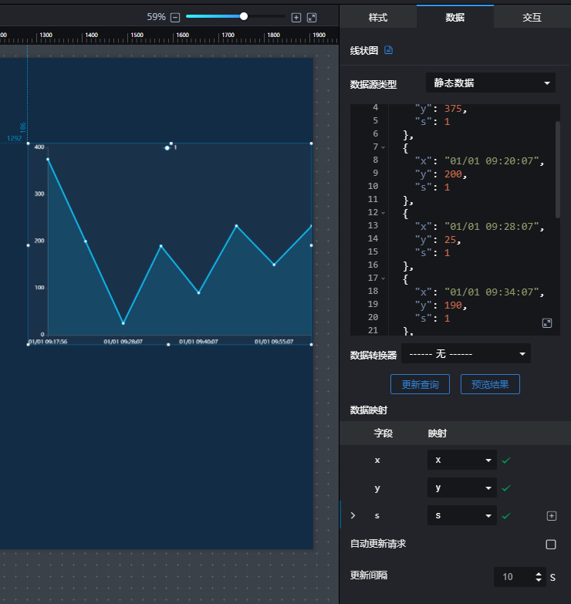Image resolution: width=571 pixels, height=604 pixels.
Task: Toggle the chart legend item 1
Action: (170, 147)
